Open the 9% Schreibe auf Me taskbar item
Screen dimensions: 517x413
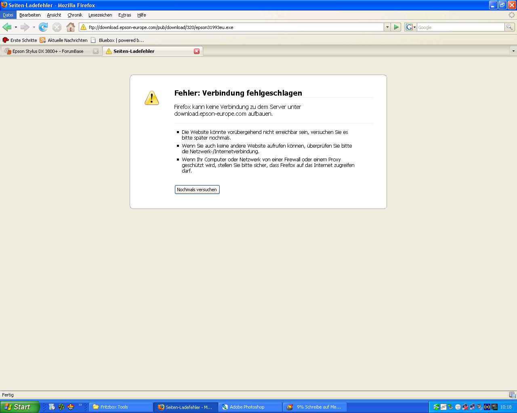click(x=315, y=407)
